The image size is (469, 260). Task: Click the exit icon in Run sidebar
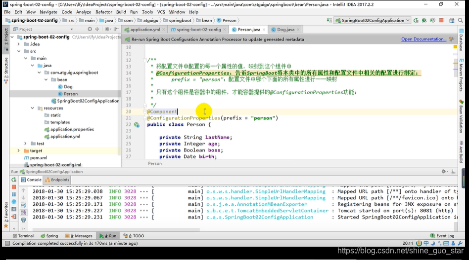click(14, 217)
